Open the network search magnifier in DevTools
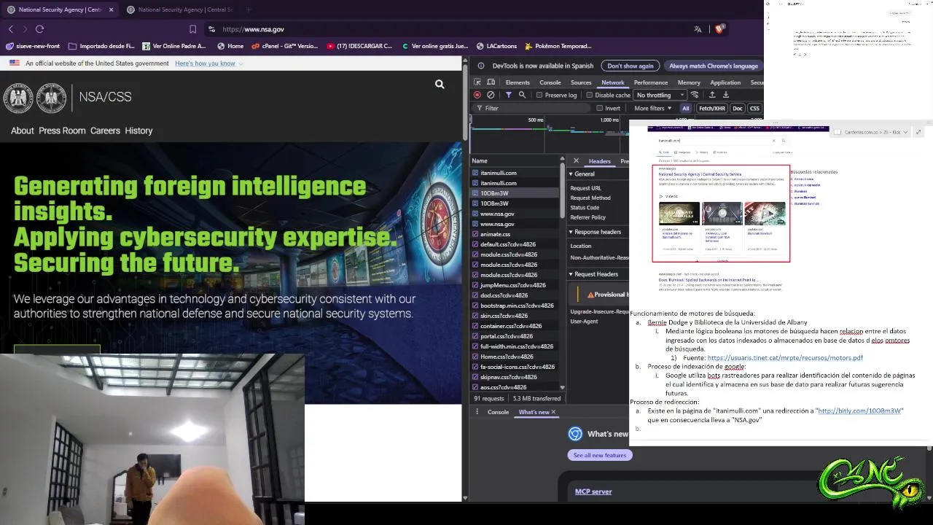The width and height of the screenshot is (933, 525). click(522, 95)
